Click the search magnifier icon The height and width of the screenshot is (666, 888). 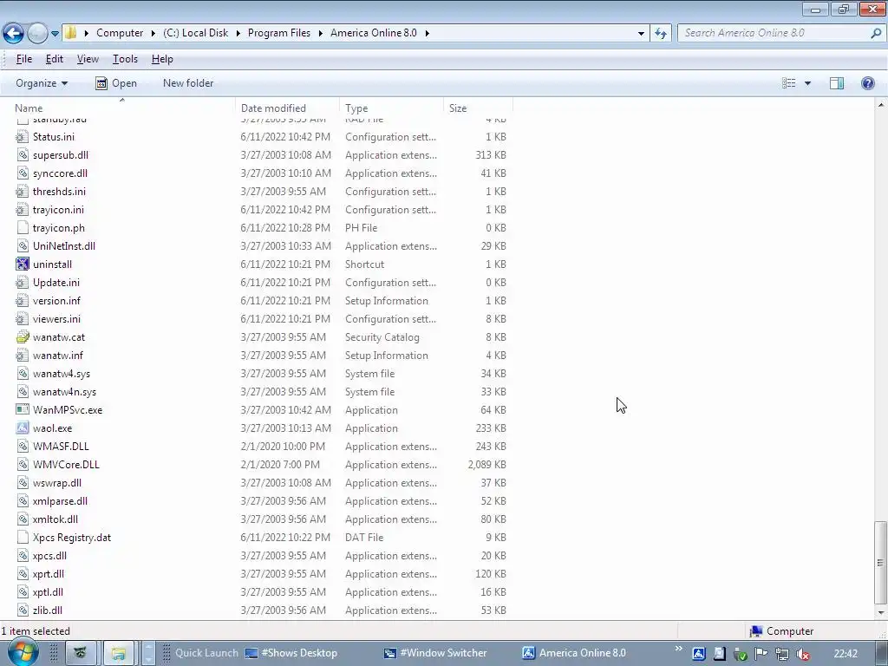click(876, 33)
